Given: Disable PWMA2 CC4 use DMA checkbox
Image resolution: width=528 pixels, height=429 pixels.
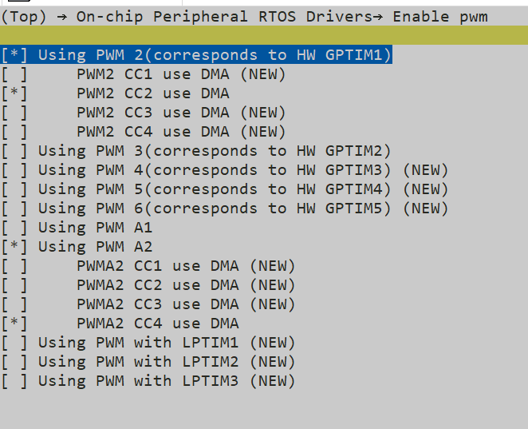Looking at the screenshot, I should point(15,324).
